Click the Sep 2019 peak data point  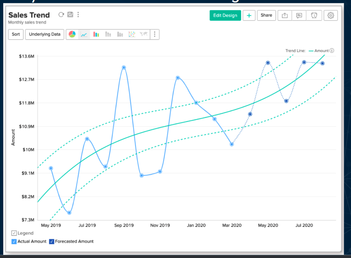pos(124,67)
